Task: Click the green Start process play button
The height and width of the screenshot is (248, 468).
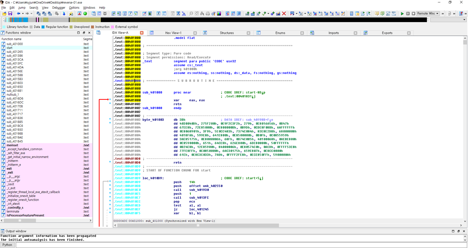Action: click(x=402, y=14)
